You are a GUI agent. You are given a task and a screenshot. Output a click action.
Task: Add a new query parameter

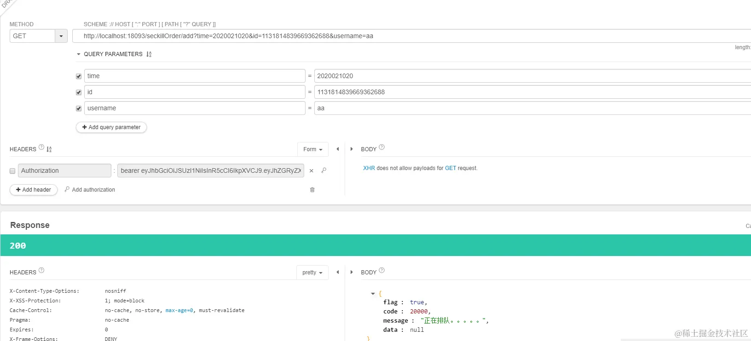(x=111, y=127)
